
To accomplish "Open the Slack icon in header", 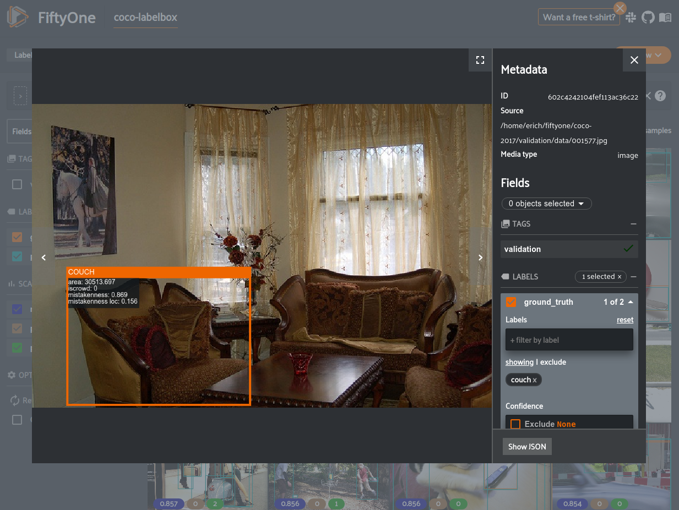I will [631, 18].
